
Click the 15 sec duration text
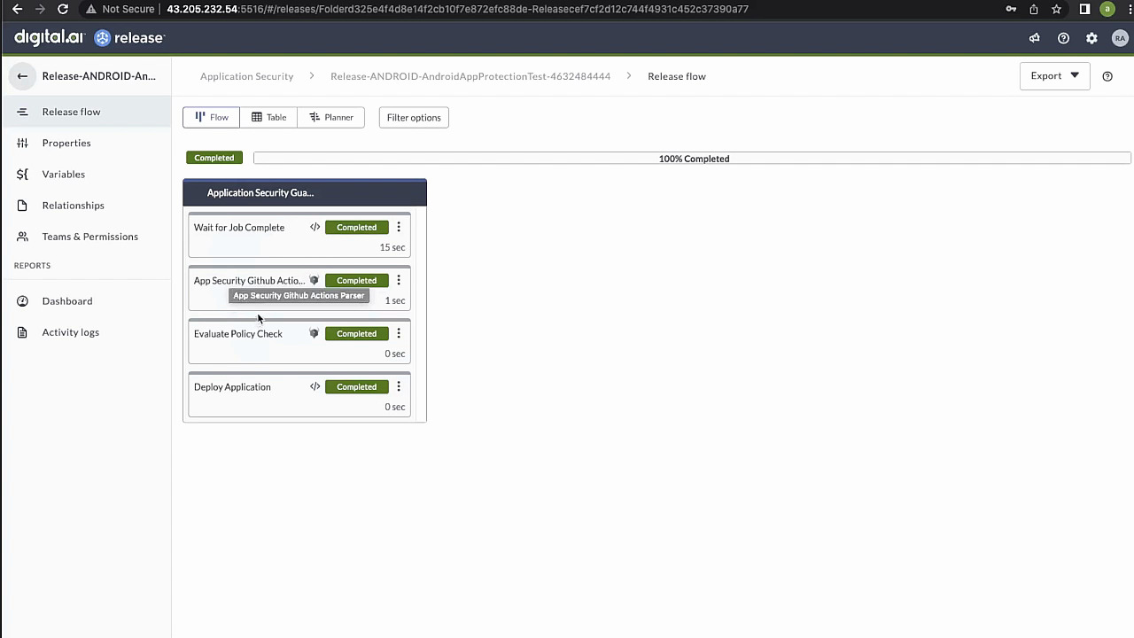point(392,247)
